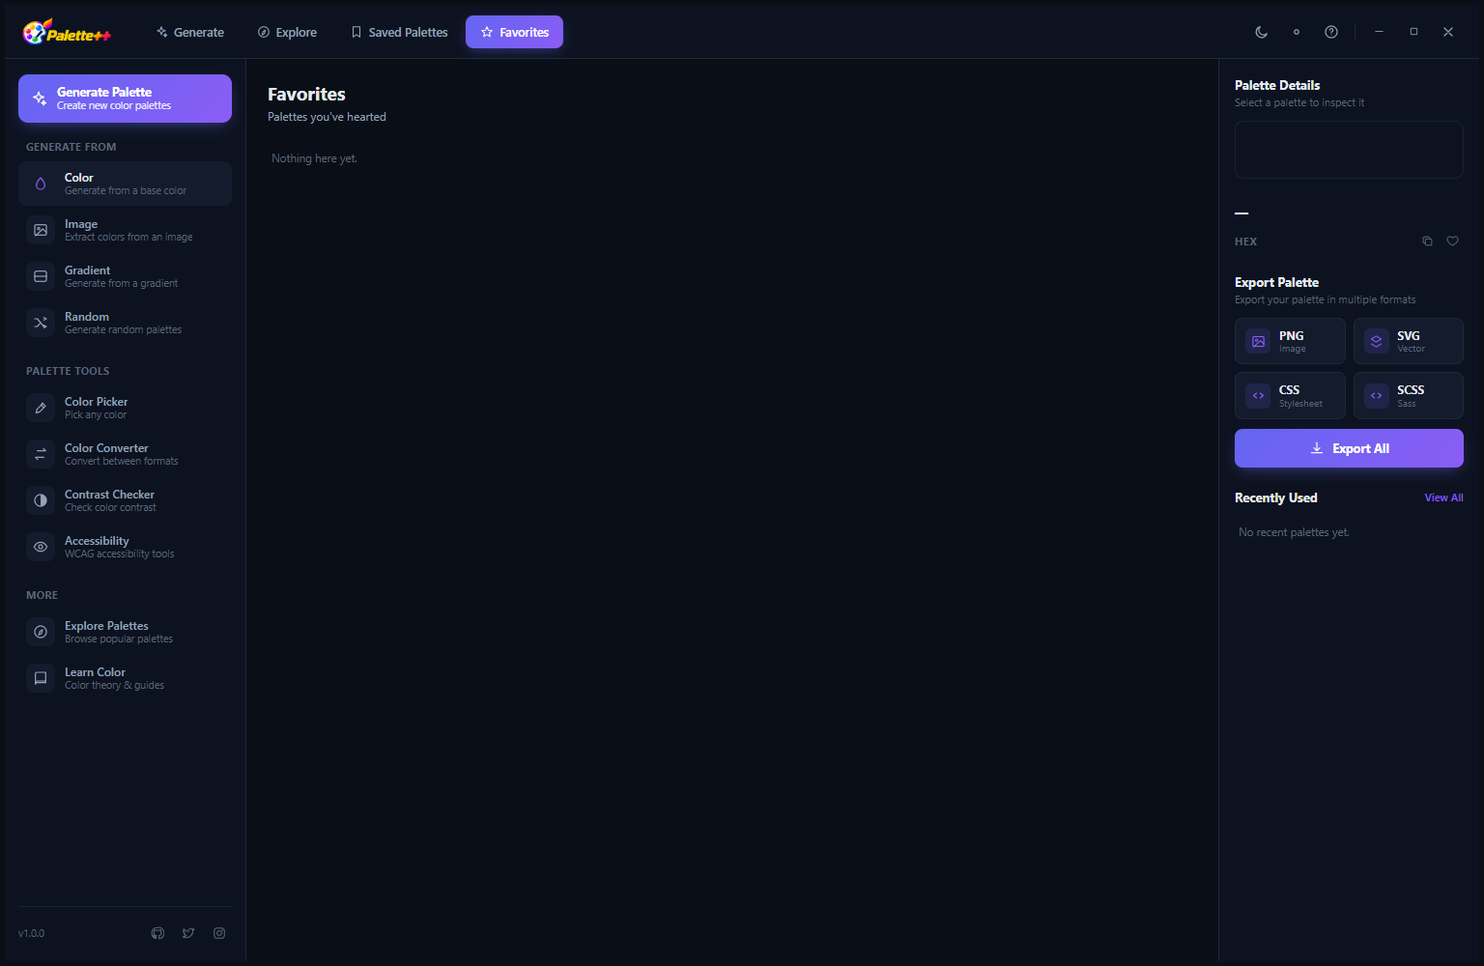The image size is (1484, 966).
Task: Launch the Contrast Checker tool
Action: click(125, 500)
